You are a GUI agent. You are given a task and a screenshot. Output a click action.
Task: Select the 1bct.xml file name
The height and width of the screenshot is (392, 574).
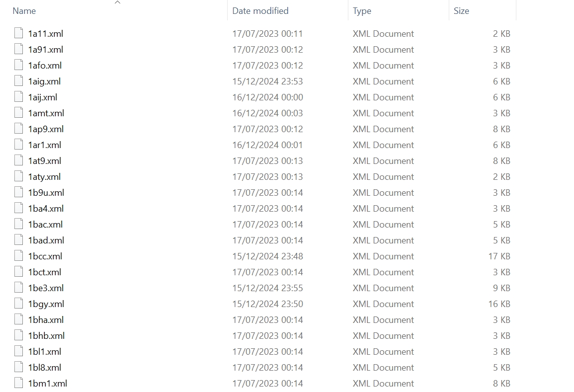pos(45,272)
